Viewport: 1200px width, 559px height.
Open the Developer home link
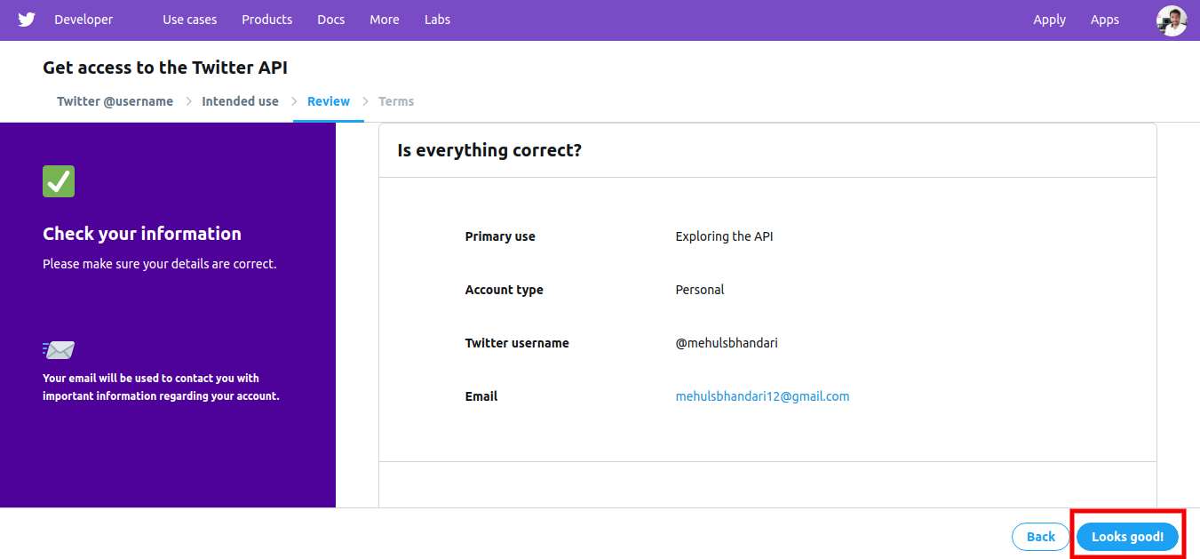pos(83,20)
